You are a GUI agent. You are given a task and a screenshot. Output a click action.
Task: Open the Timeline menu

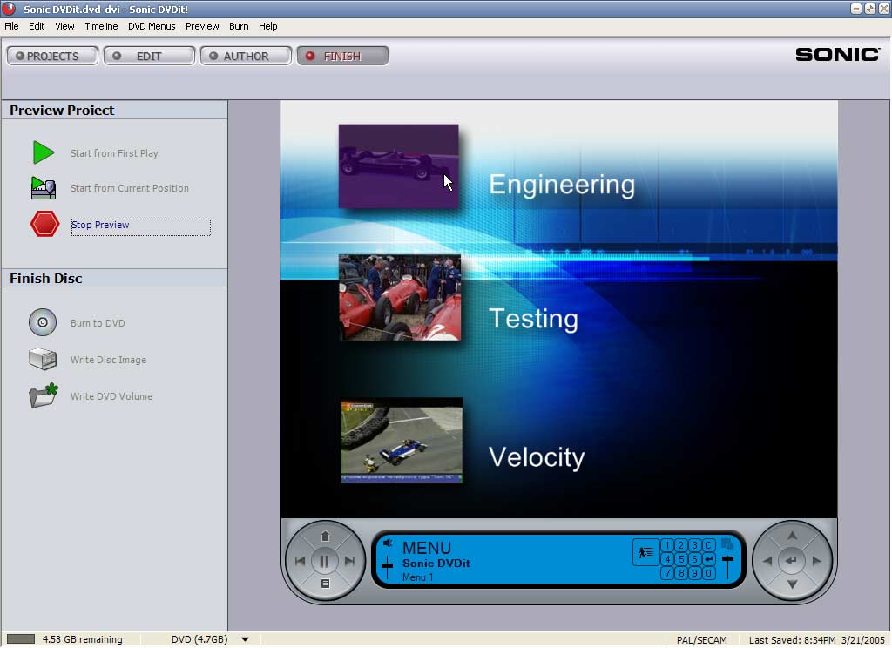[x=101, y=26]
